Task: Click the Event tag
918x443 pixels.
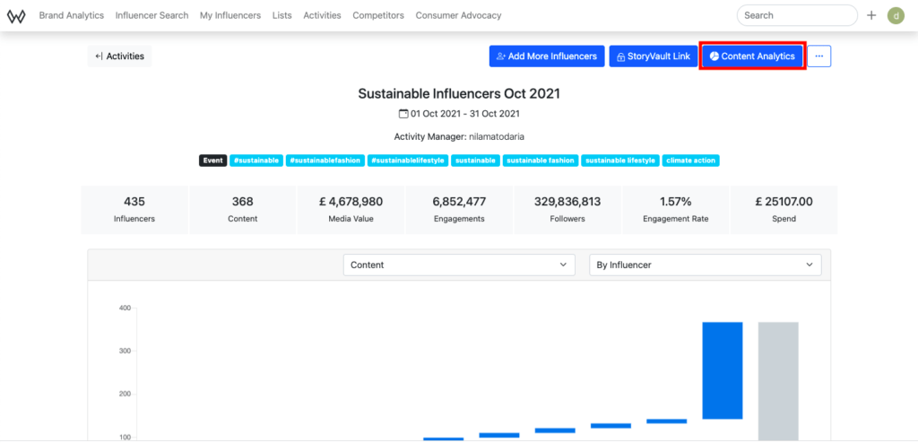Action: point(212,161)
